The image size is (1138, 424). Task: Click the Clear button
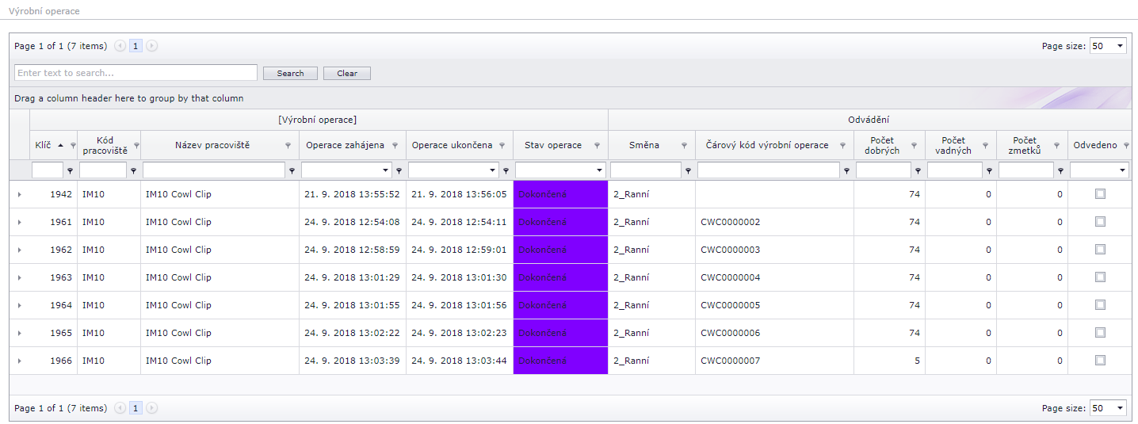coord(347,73)
